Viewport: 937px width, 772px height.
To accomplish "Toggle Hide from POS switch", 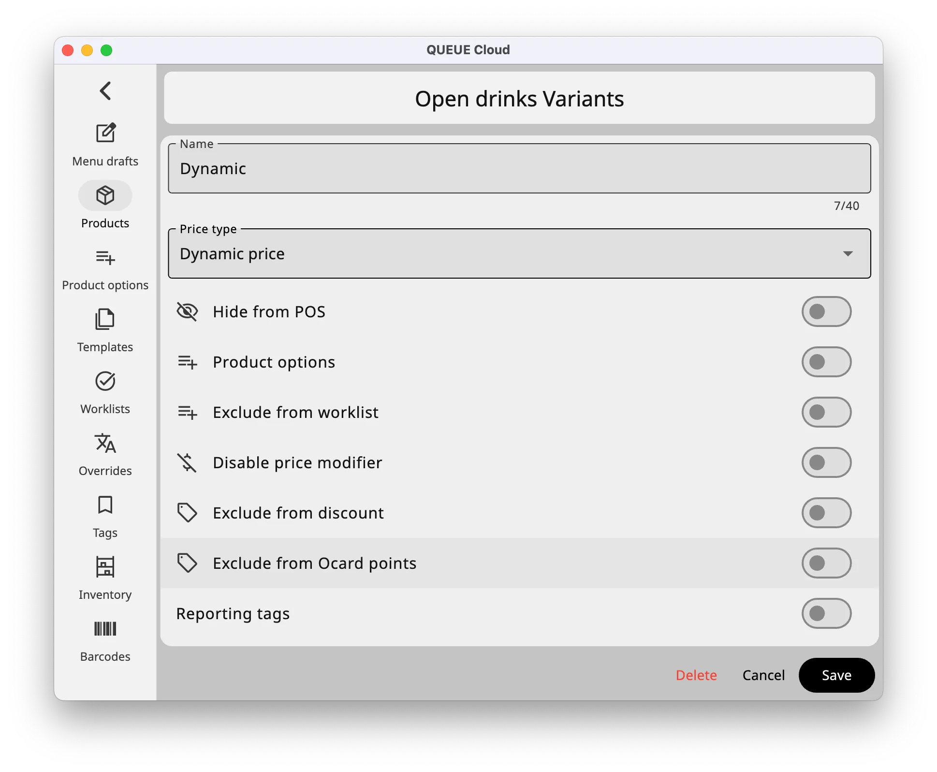I will [x=826, y=312].
